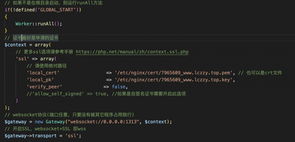Click the new keyword before Gateway
This screenshot has height=142, width=295.
tap(39, 122)
